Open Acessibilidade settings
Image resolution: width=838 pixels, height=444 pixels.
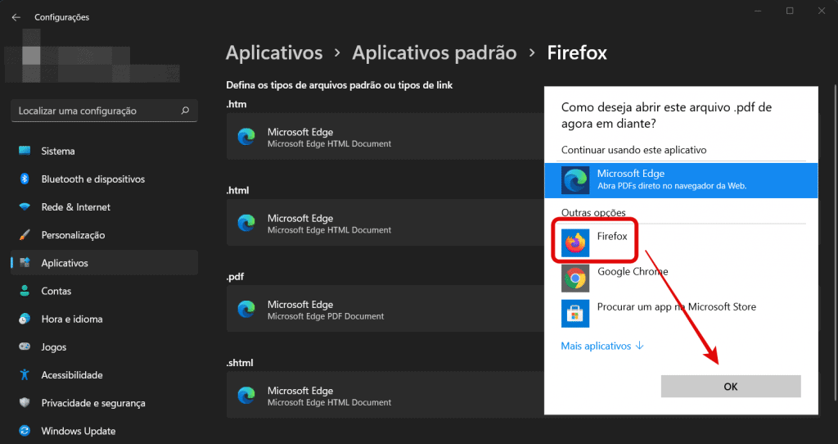104,375
